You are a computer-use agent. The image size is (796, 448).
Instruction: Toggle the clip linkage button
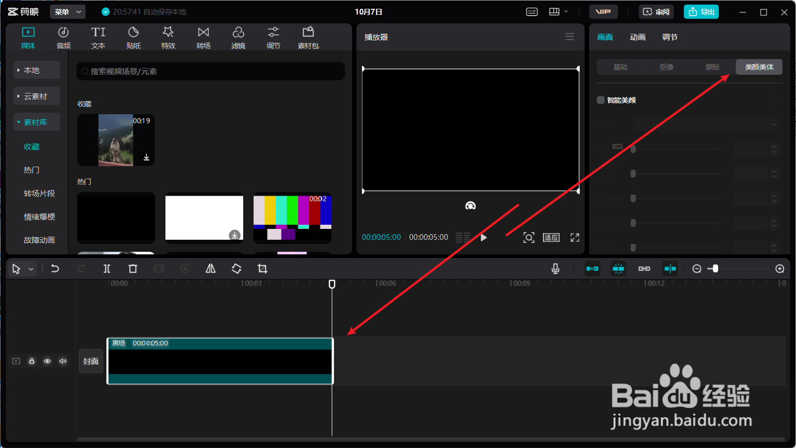644,268
